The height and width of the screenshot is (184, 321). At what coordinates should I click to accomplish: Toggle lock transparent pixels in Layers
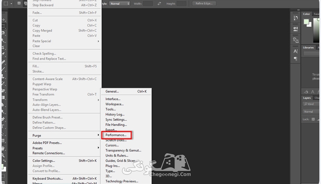coord(313,119)
